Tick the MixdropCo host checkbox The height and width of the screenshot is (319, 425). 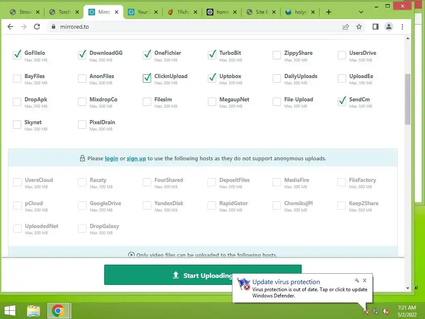[x=82, y=102]
